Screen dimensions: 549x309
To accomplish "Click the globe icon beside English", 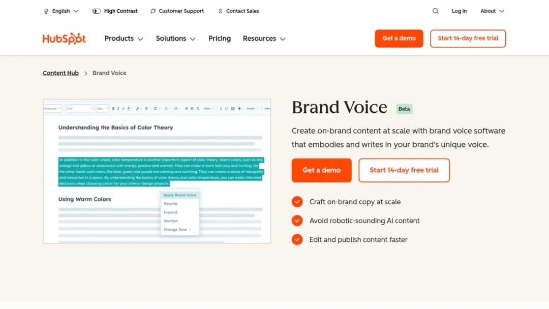I will 46,11.
